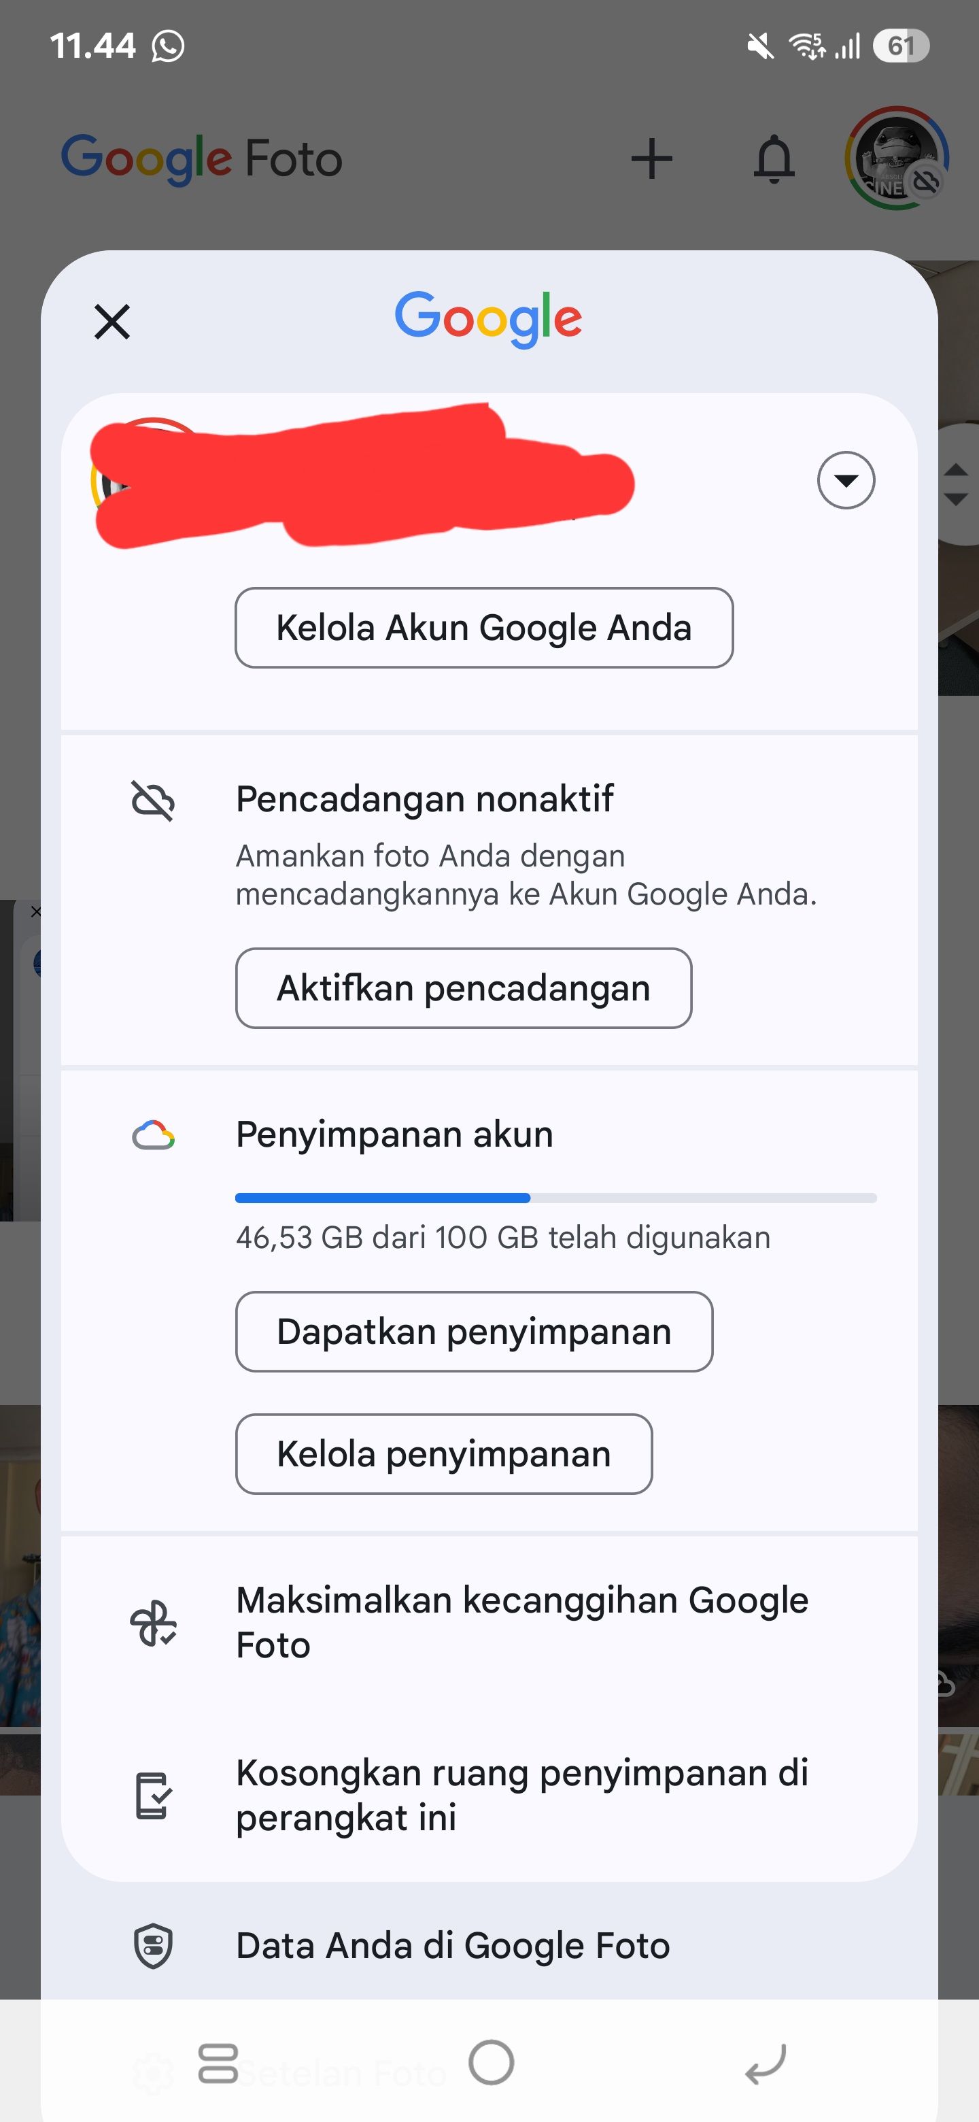Screen dimensions: 979x2122
Task: Open Data Anda di Google Foto
Action: tap(452, 1947)
